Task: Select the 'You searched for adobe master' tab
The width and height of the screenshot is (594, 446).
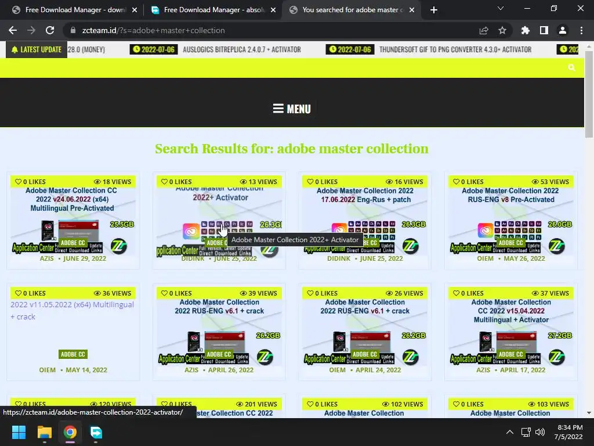Action: coord(352,10)
